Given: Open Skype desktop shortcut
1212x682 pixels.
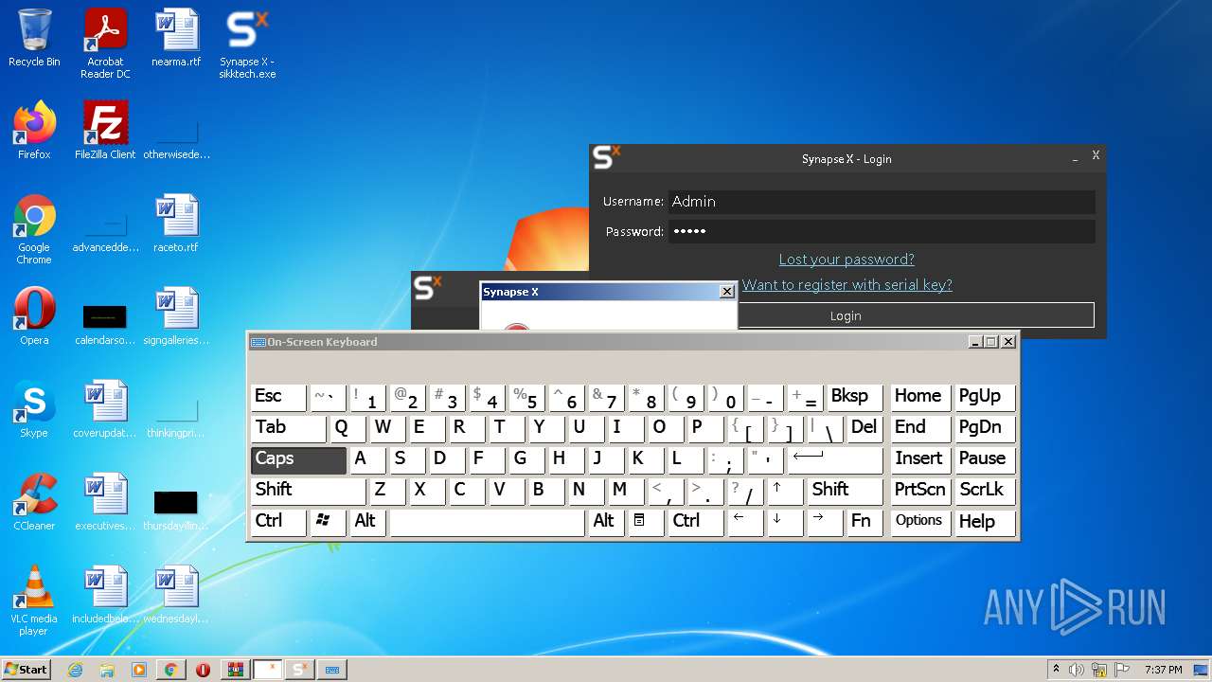Looking at the screenshot, I should point(34,408).
